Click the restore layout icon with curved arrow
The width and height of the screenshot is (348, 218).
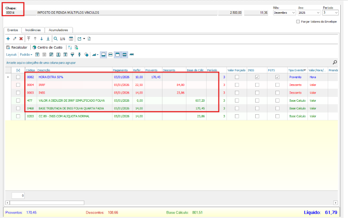click(51, 55)
